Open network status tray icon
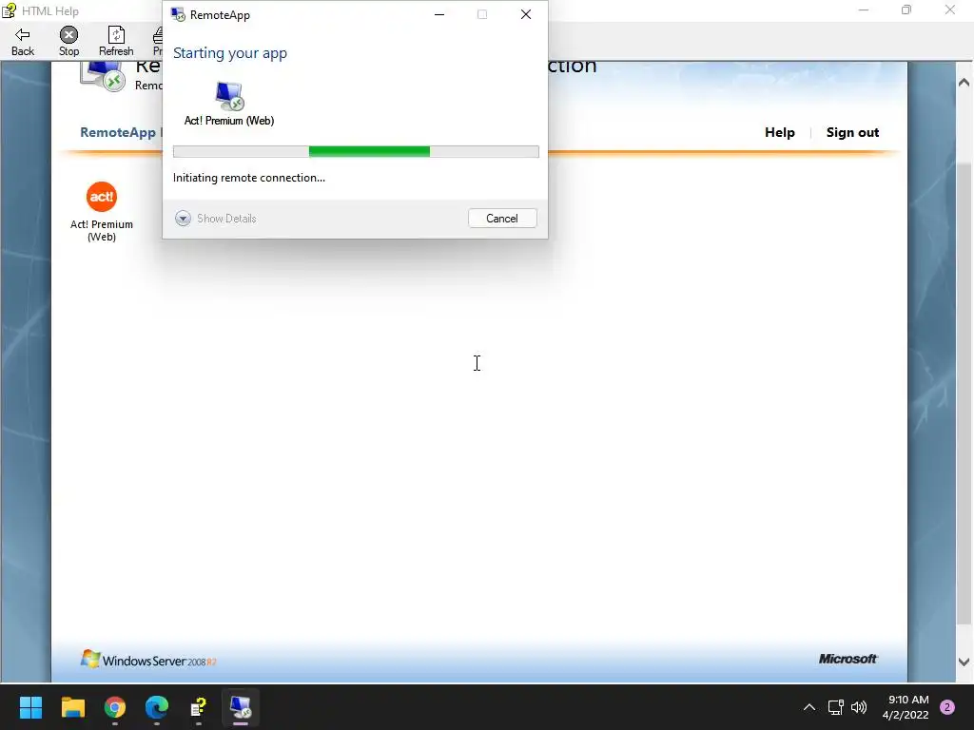This screenshot has width=974, height=730. click(835, 707)
